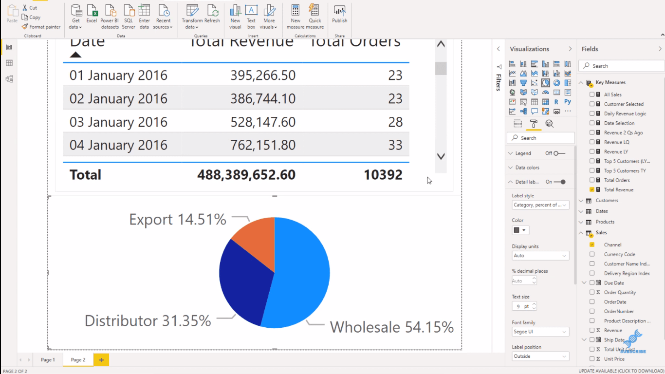Switch to Data view in left sidebar
665x374 pixels.
[9, 63]
